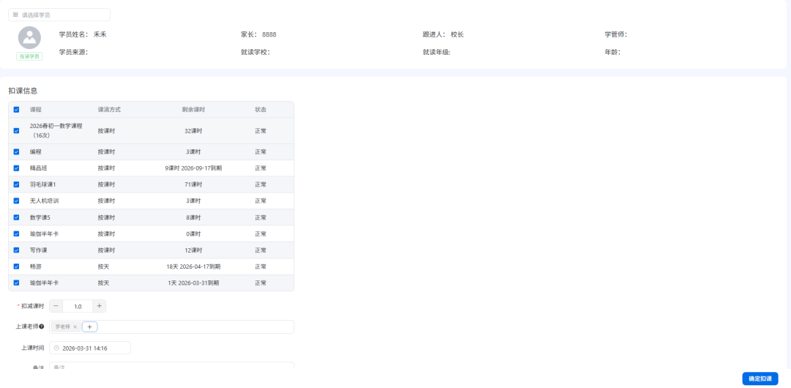This screenshot has width=791, height=388.
Task: Click the grid icon in student selector
Action: pyautogui.click(x=15, y=15)
